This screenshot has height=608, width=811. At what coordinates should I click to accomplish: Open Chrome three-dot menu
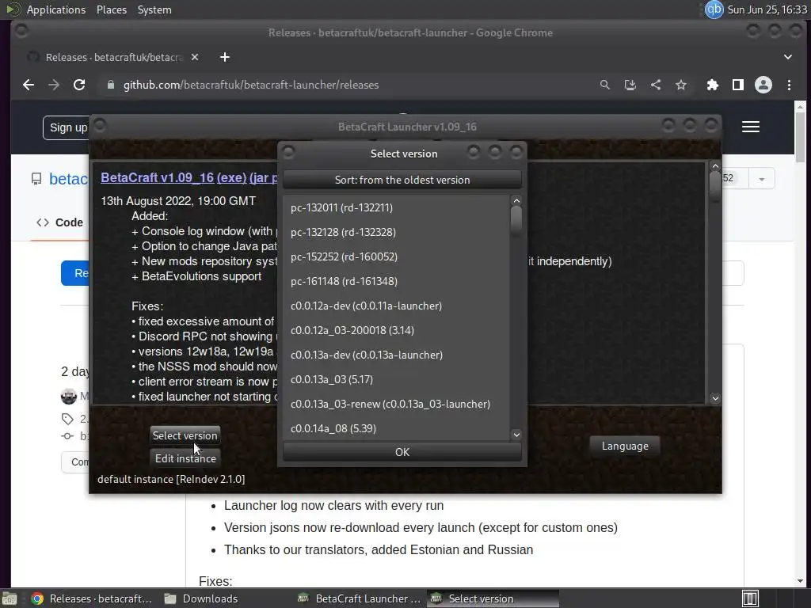[789, 85]
